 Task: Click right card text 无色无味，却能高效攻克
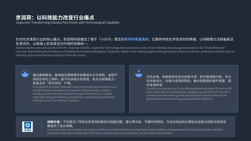click(x=189, y=81)
